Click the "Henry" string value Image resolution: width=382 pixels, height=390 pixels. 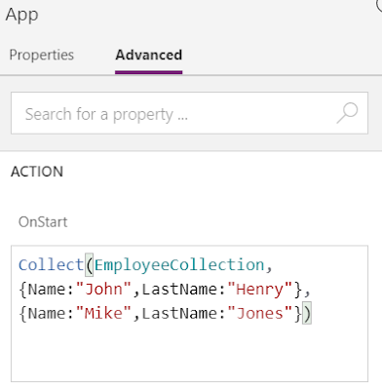click(260, 289)
